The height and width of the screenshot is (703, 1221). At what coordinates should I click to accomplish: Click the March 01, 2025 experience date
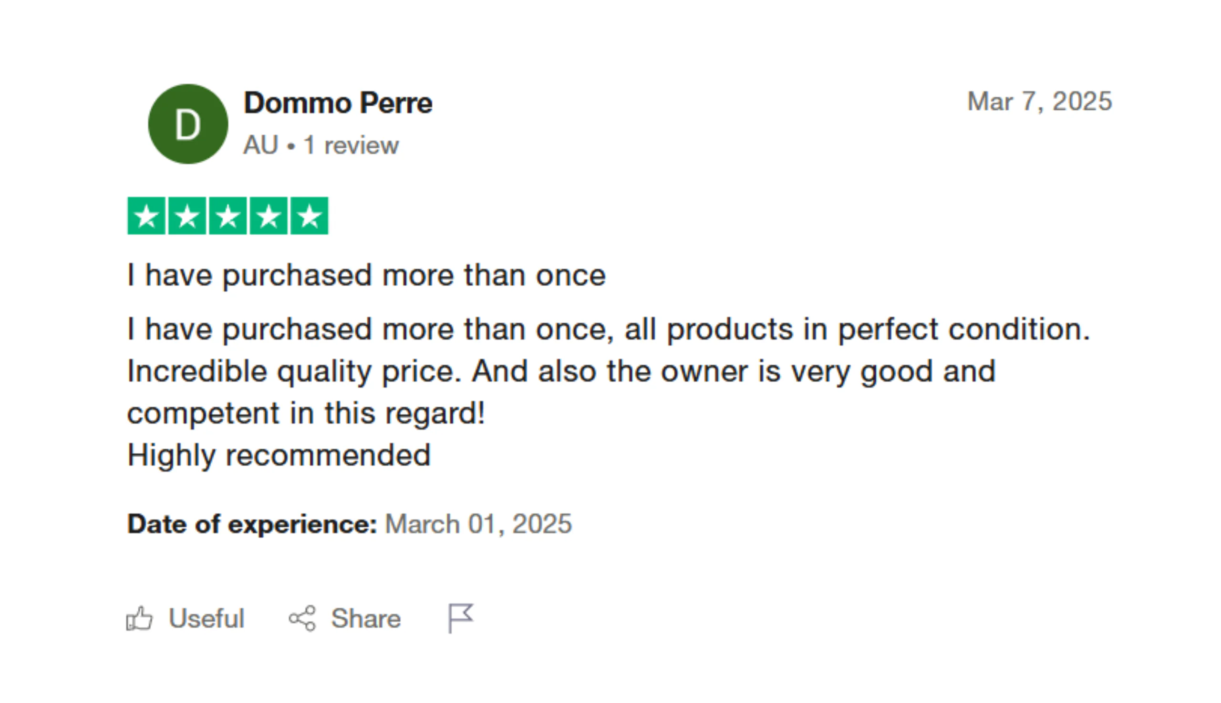(478, 524)
